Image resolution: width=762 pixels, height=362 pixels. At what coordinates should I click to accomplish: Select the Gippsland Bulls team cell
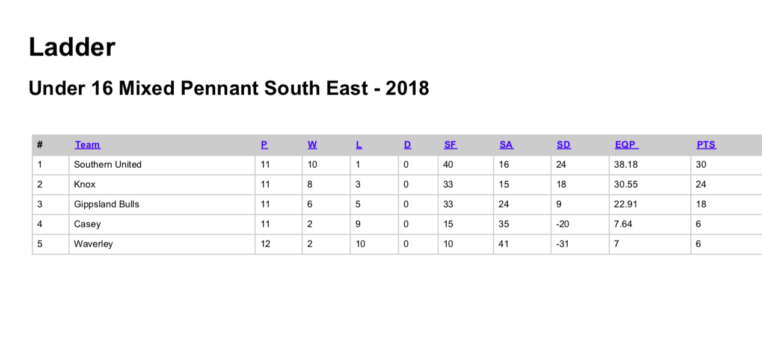tap(162, 204)
